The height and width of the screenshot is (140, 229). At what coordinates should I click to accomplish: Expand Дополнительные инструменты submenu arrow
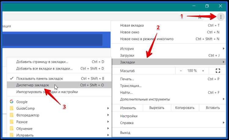224,99
